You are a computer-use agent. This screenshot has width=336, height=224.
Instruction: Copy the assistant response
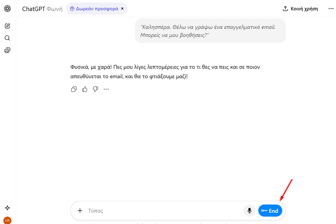coord(74,89)
